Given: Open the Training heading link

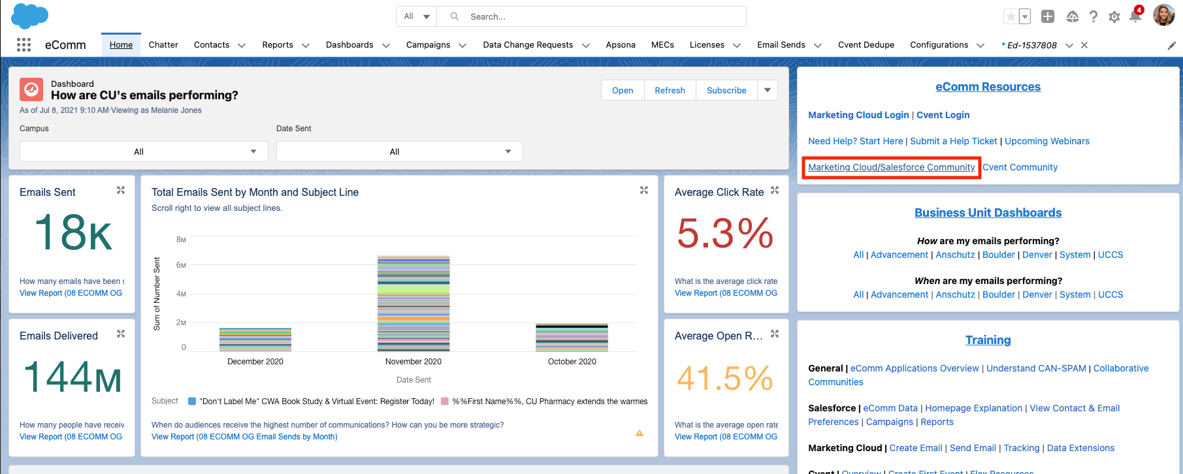Looking at the screenshot, I should click(x=988, y=340).
